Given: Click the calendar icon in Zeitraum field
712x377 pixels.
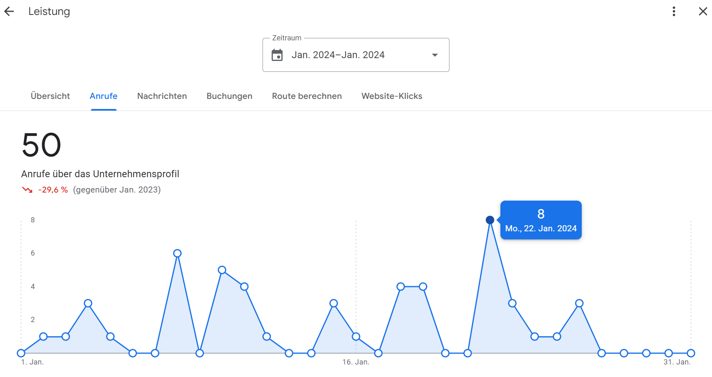Looking at the screenshot, I should click(277, 55).
